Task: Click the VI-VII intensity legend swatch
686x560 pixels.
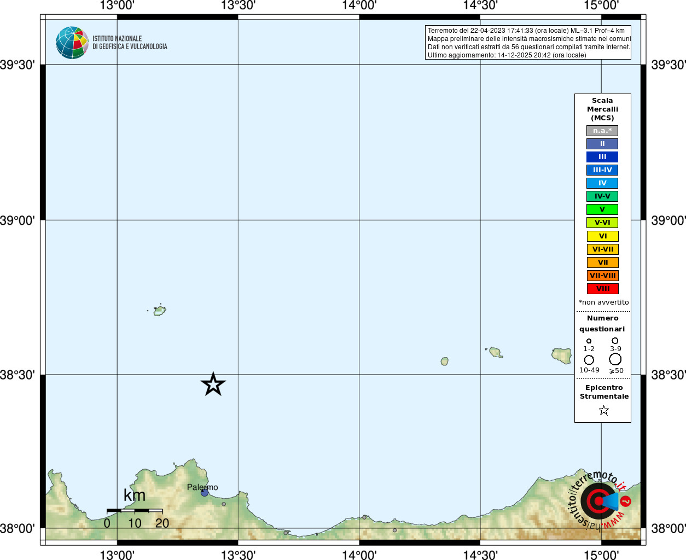Action: (602, 249)
